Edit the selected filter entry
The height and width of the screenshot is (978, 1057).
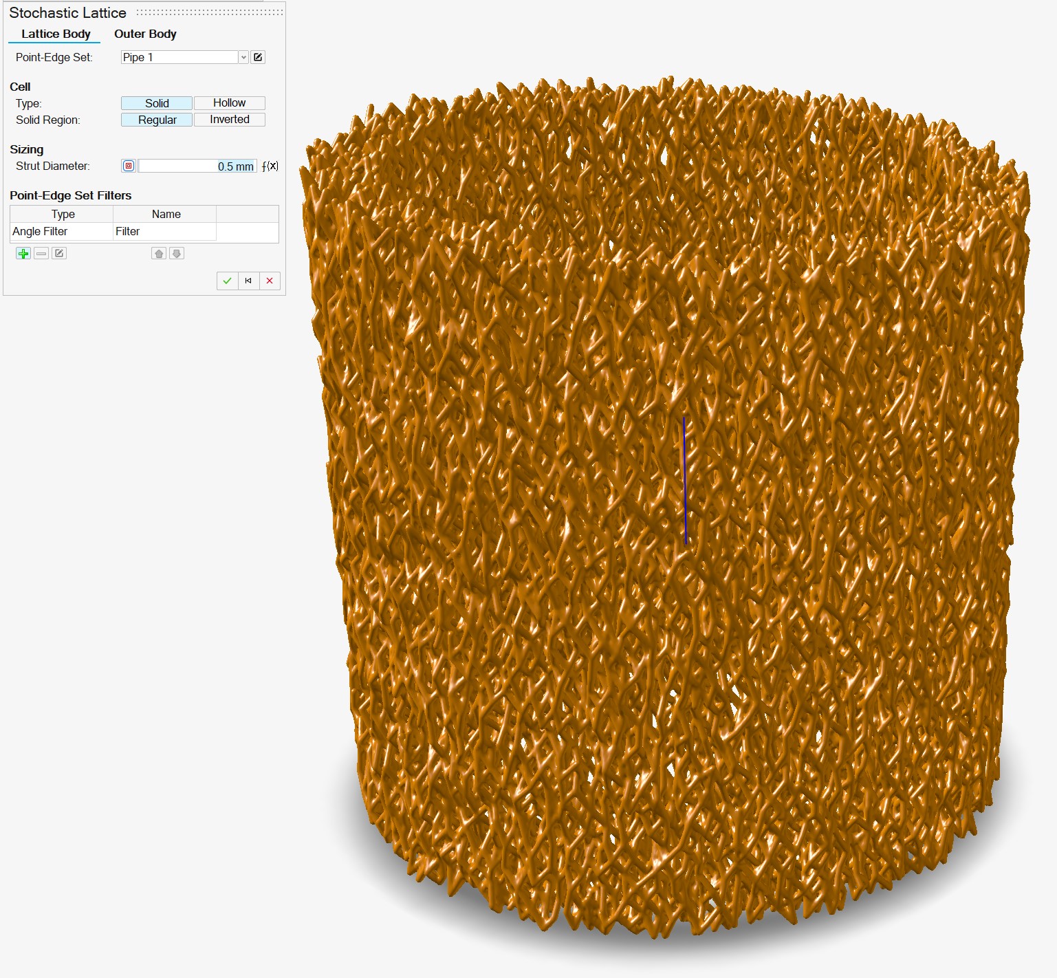(x=59, y=254)
